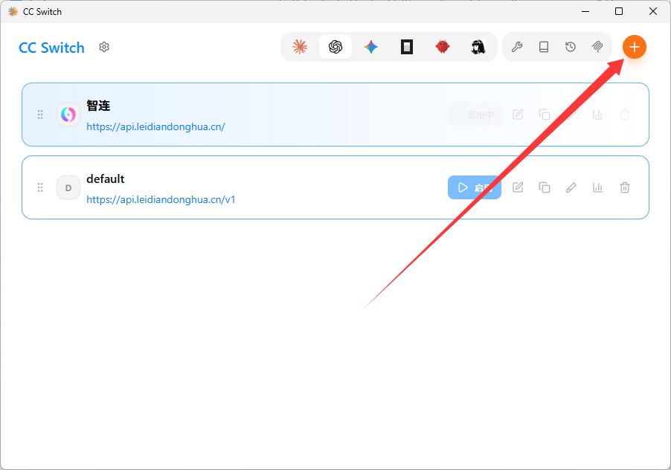
Task: Switch to the Gemini app tab
Action: (x=371, y=47)
